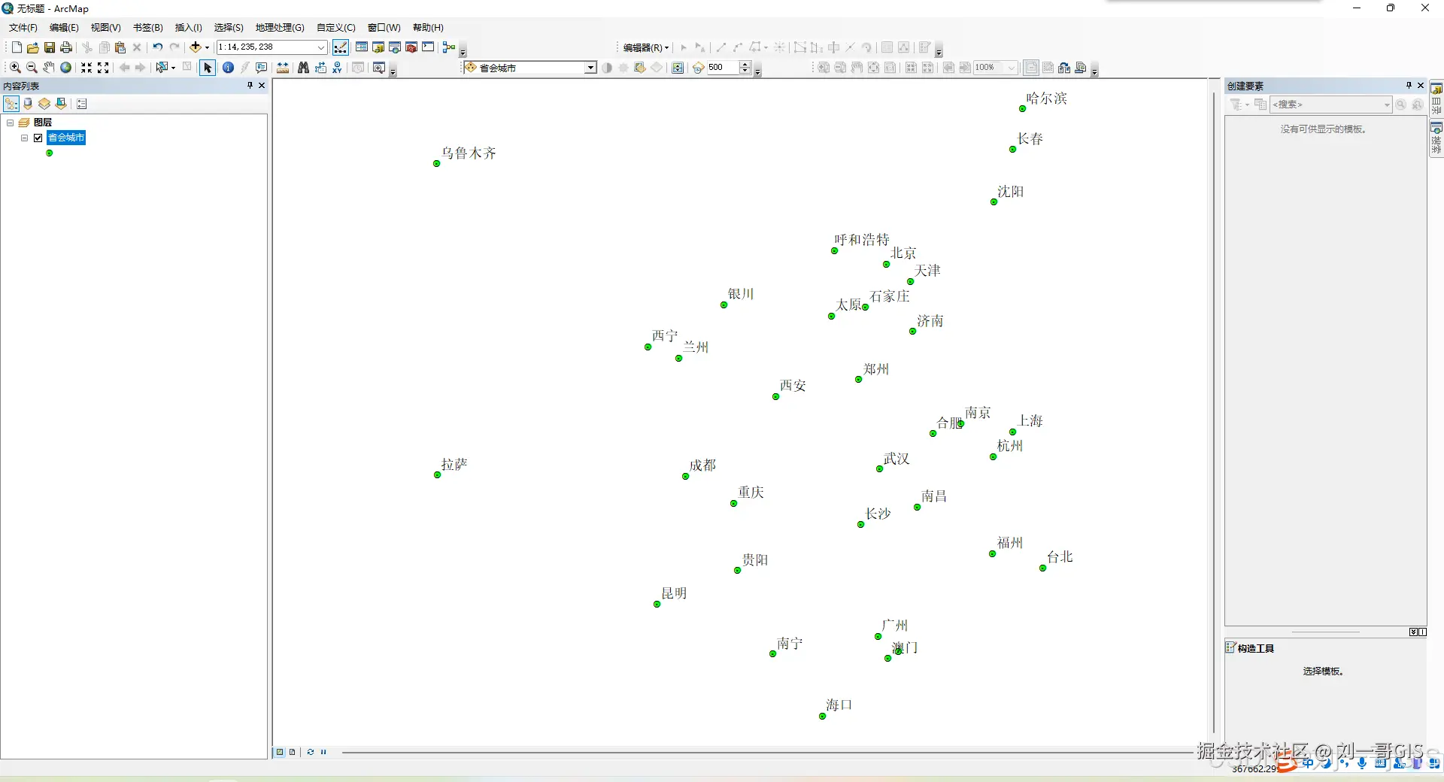Screen dimensions: 1444x782
Task: Open the 地理处理(G) menu
Action: pos(280,28)
